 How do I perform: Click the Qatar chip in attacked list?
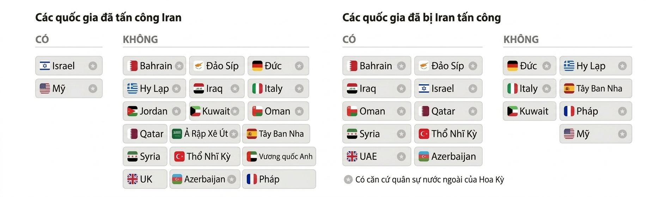click(448, 111)
